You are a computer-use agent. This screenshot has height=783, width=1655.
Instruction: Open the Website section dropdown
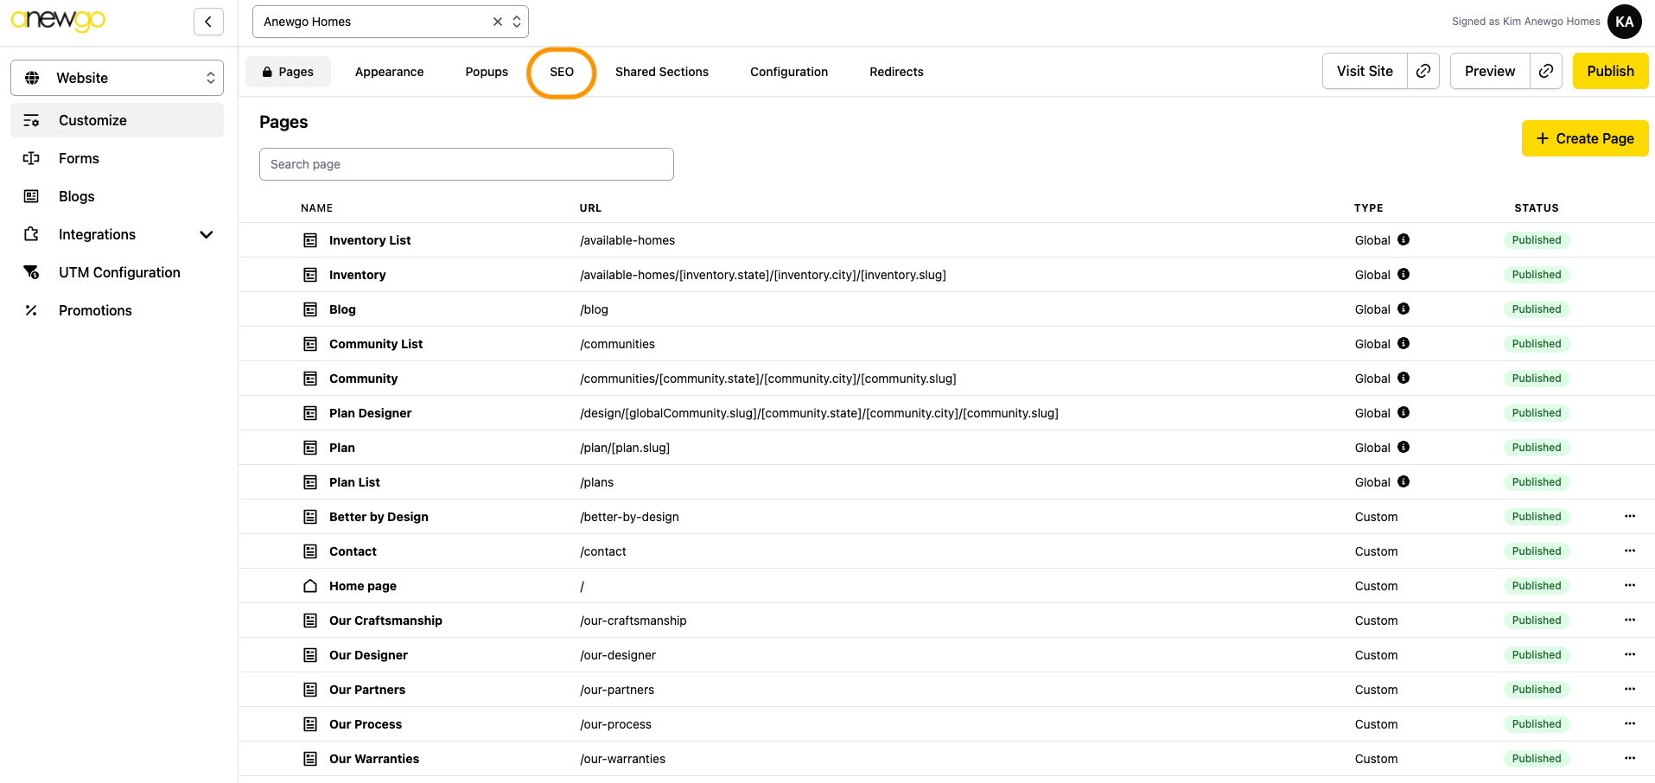point(117,78)
